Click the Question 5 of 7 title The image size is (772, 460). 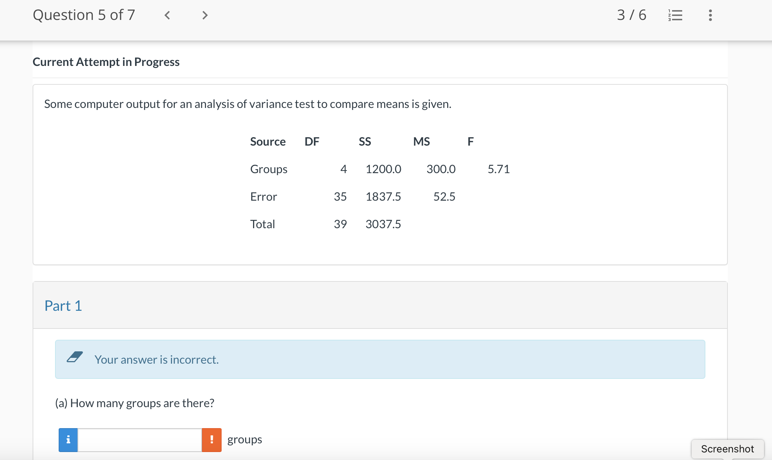pos(84,15)
